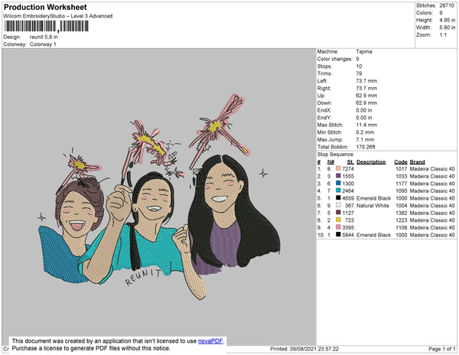Click the Description column header
The image size is (459, 355).
coord(371,162)
